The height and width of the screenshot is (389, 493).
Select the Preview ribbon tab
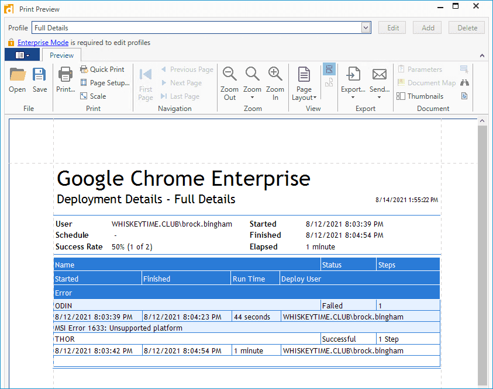(61, 55)
